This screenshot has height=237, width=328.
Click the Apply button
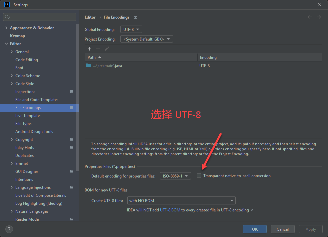tap(311, 229)
